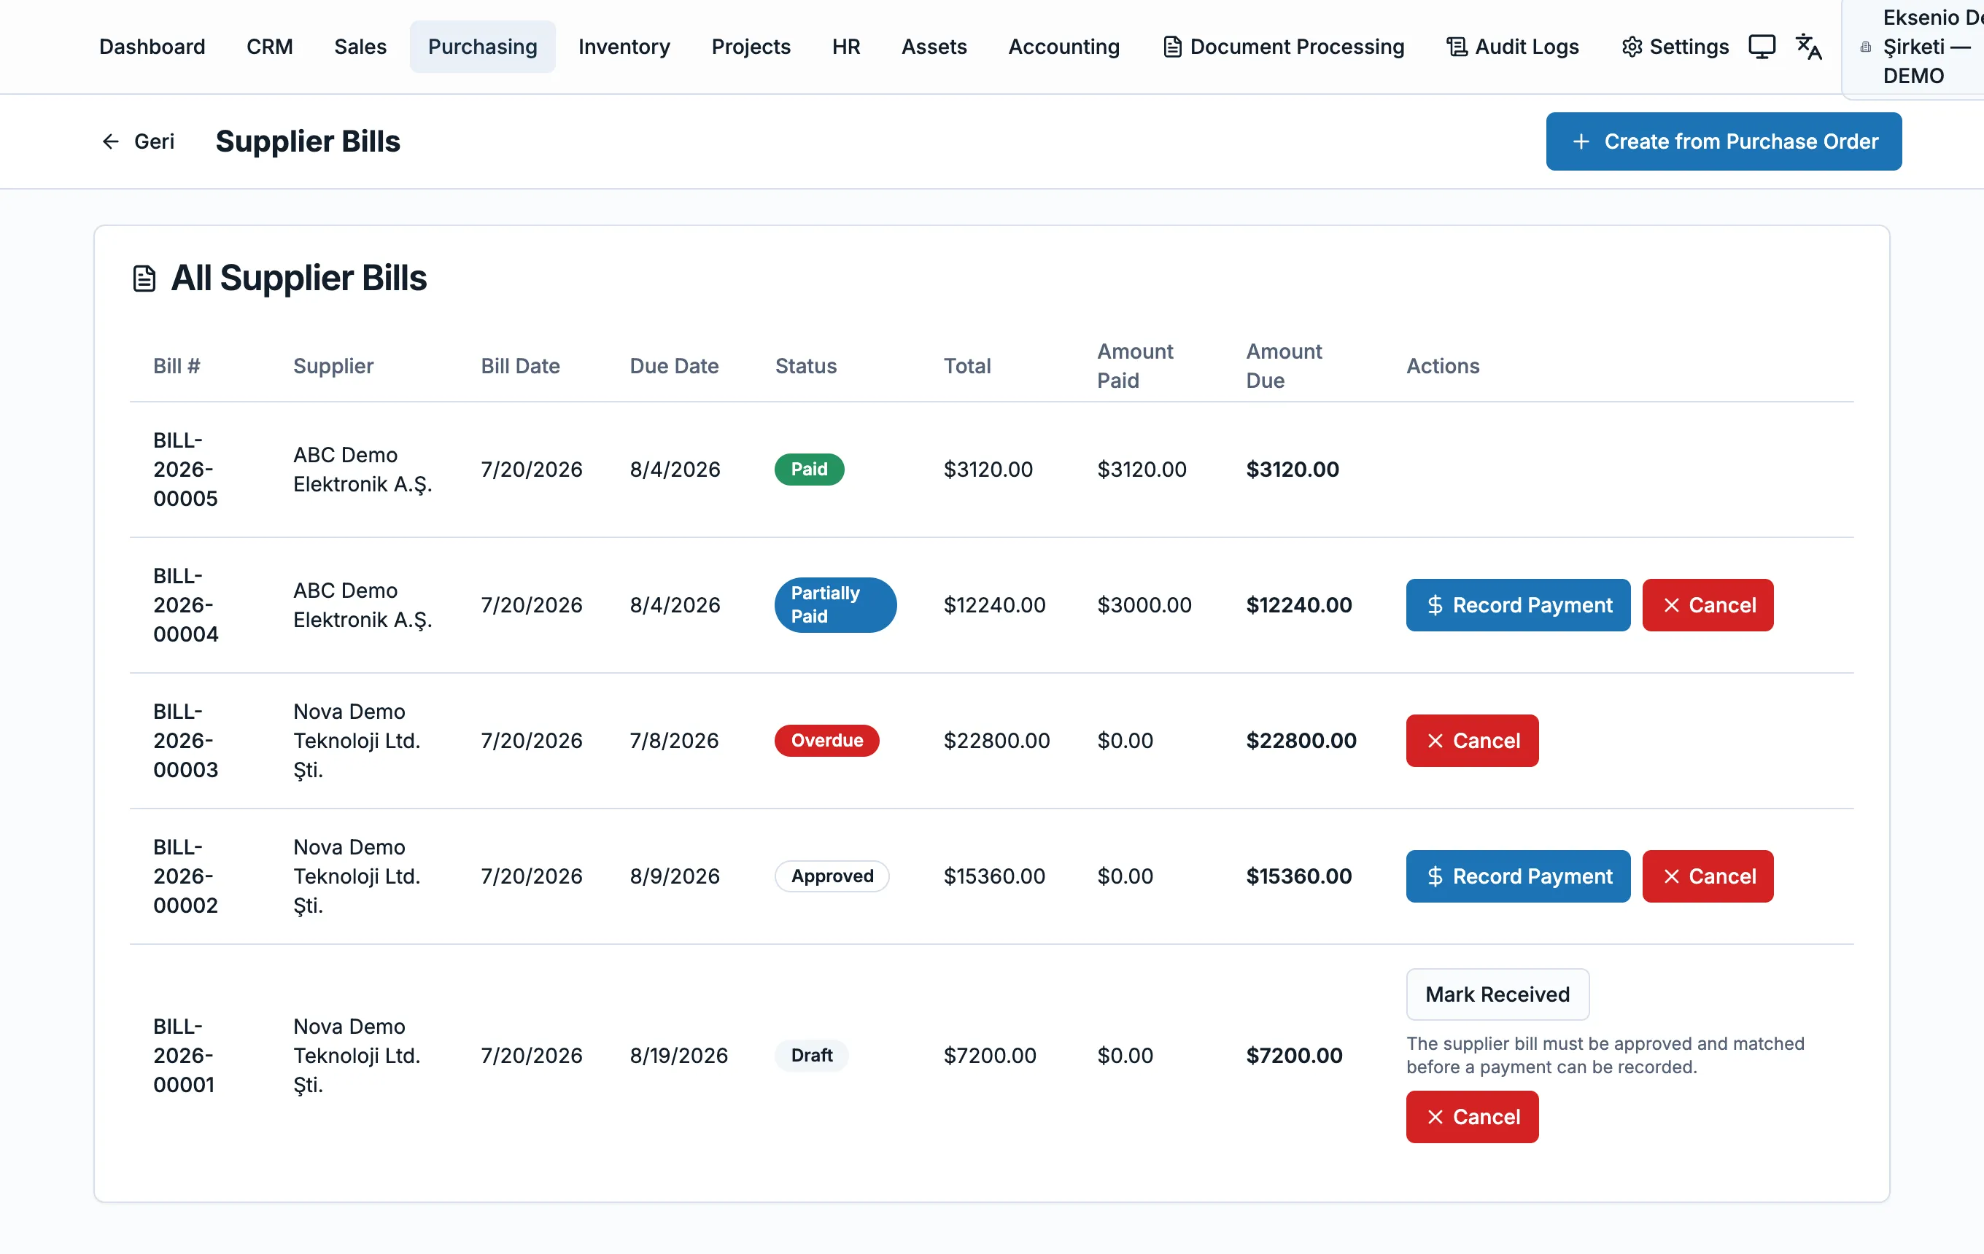
Task: Record Payment for BILL-2026-00004
Action: [1518, 605]
